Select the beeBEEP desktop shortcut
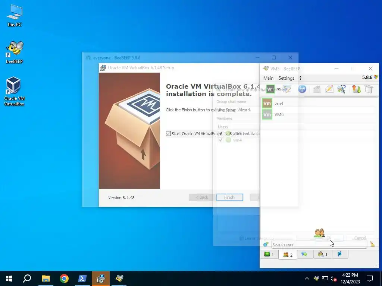Image resolution: width=382 pixels, height=286 pixels. [x=15, y=52]
